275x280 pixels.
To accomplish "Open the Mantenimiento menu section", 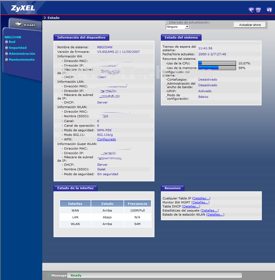I will click(22, 60).
